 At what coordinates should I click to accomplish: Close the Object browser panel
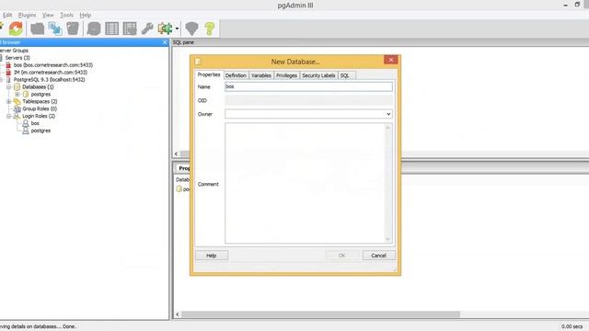click(x=165, y=42)
